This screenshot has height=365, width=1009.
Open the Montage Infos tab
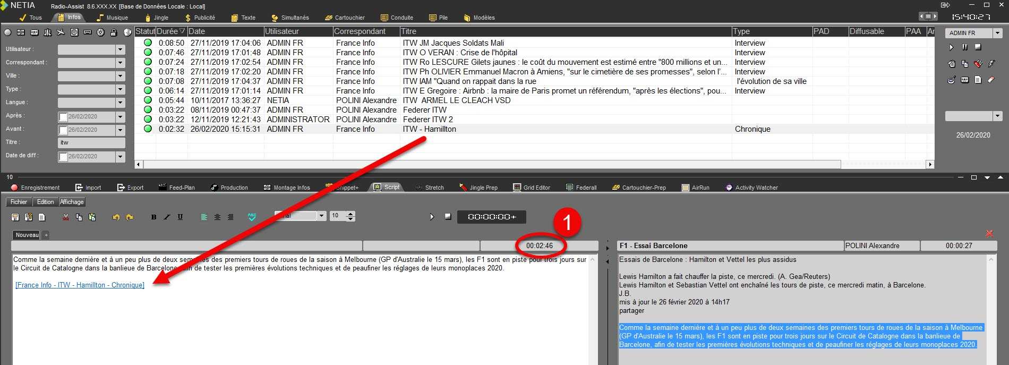tap(287, 188)
